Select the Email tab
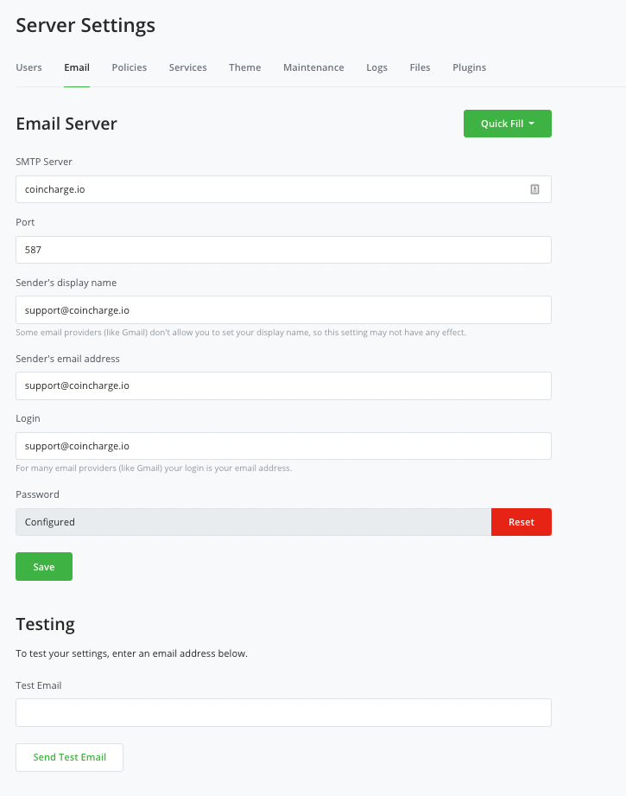The height and width of the screenshot is (796, 626). [x=77, y=67]
